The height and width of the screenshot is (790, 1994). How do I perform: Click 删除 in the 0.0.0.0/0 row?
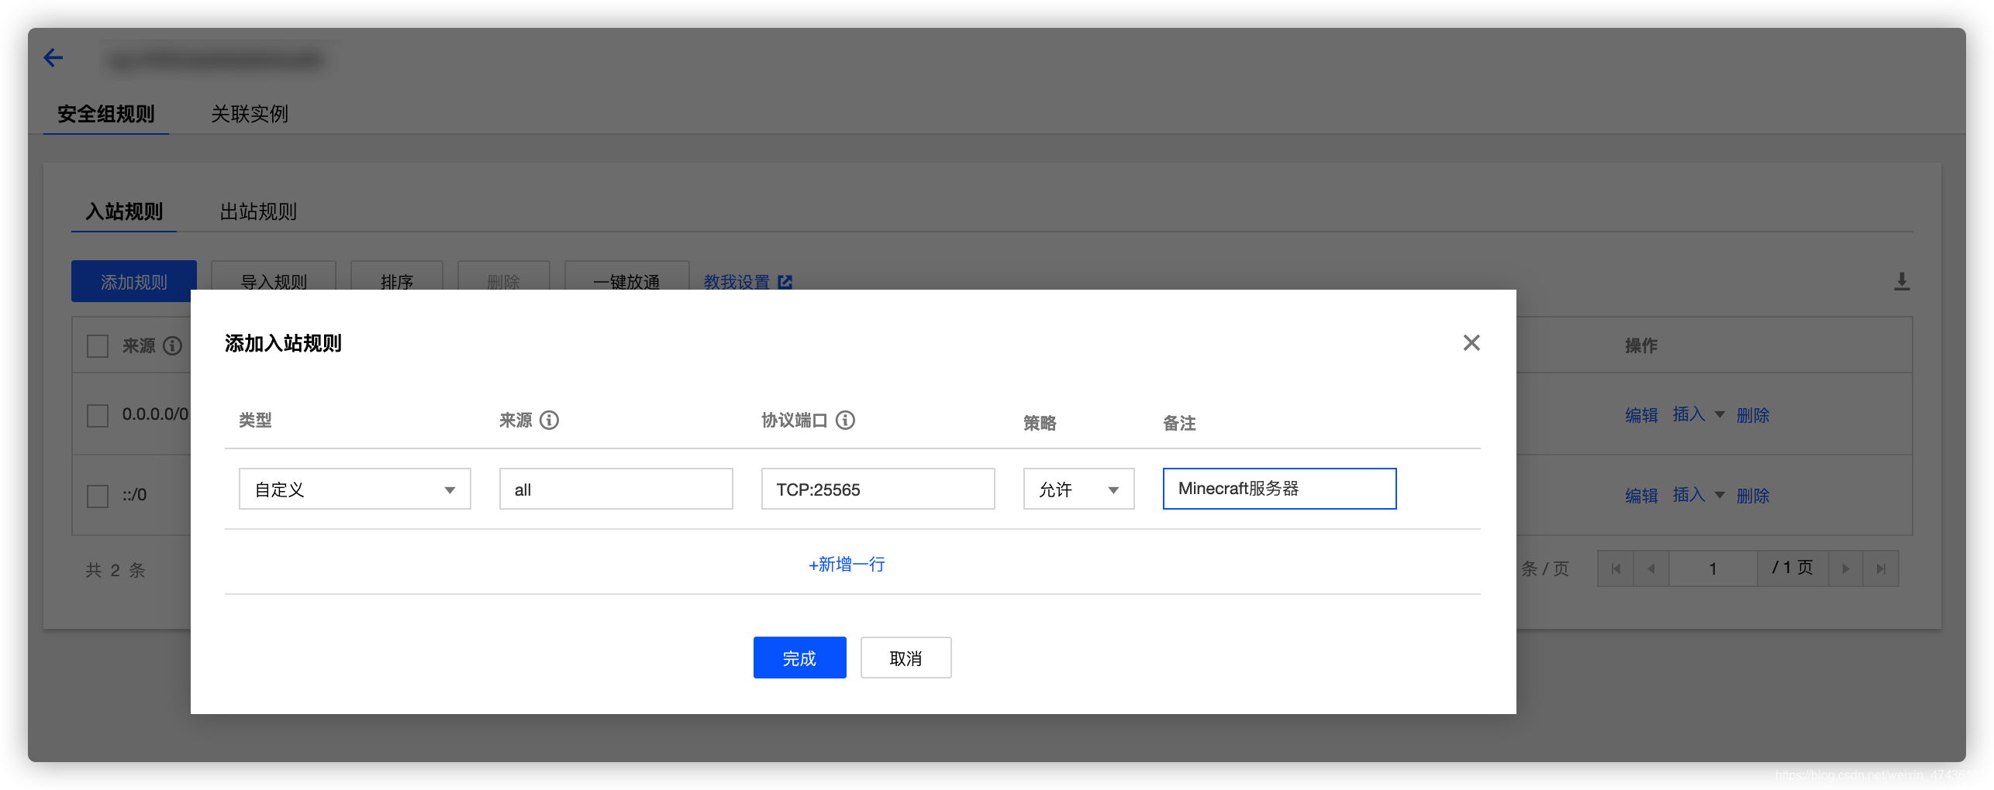(x=1753, y=415)
